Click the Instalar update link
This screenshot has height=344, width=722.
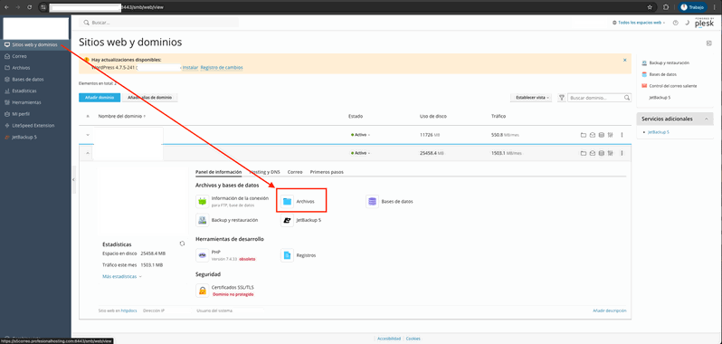pyautogui.click(x=190, y=68)
